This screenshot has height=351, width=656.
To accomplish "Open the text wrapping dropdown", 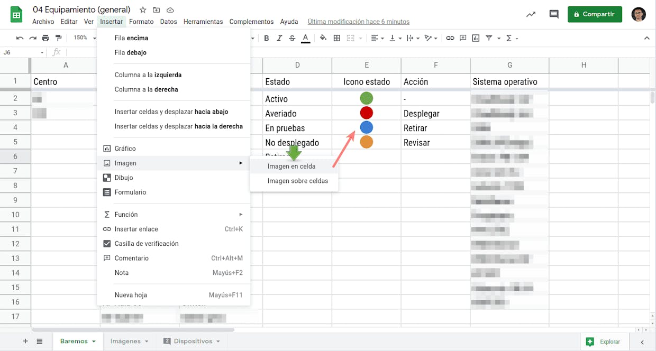I will pyautogui.click(x=413, y=38).
